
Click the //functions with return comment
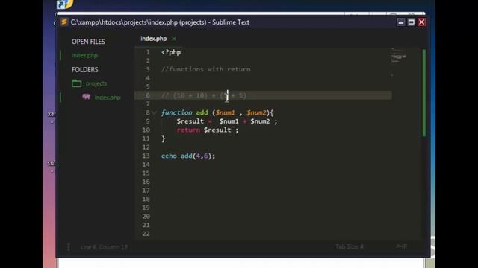[x=206, y=69]
